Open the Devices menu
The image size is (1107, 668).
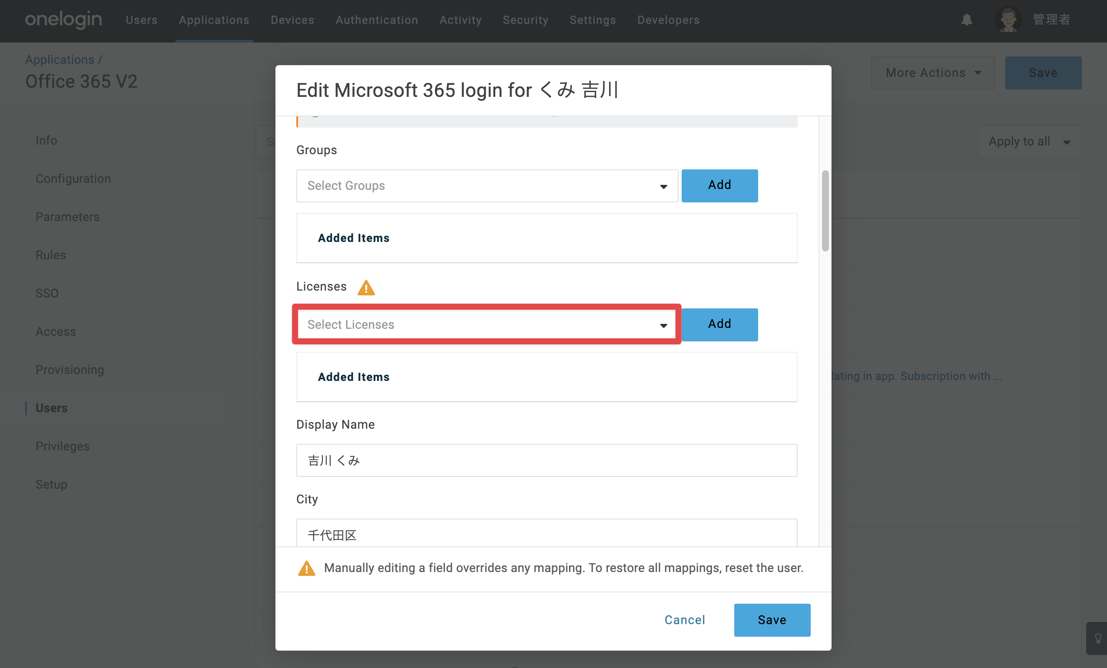point(292,20)
